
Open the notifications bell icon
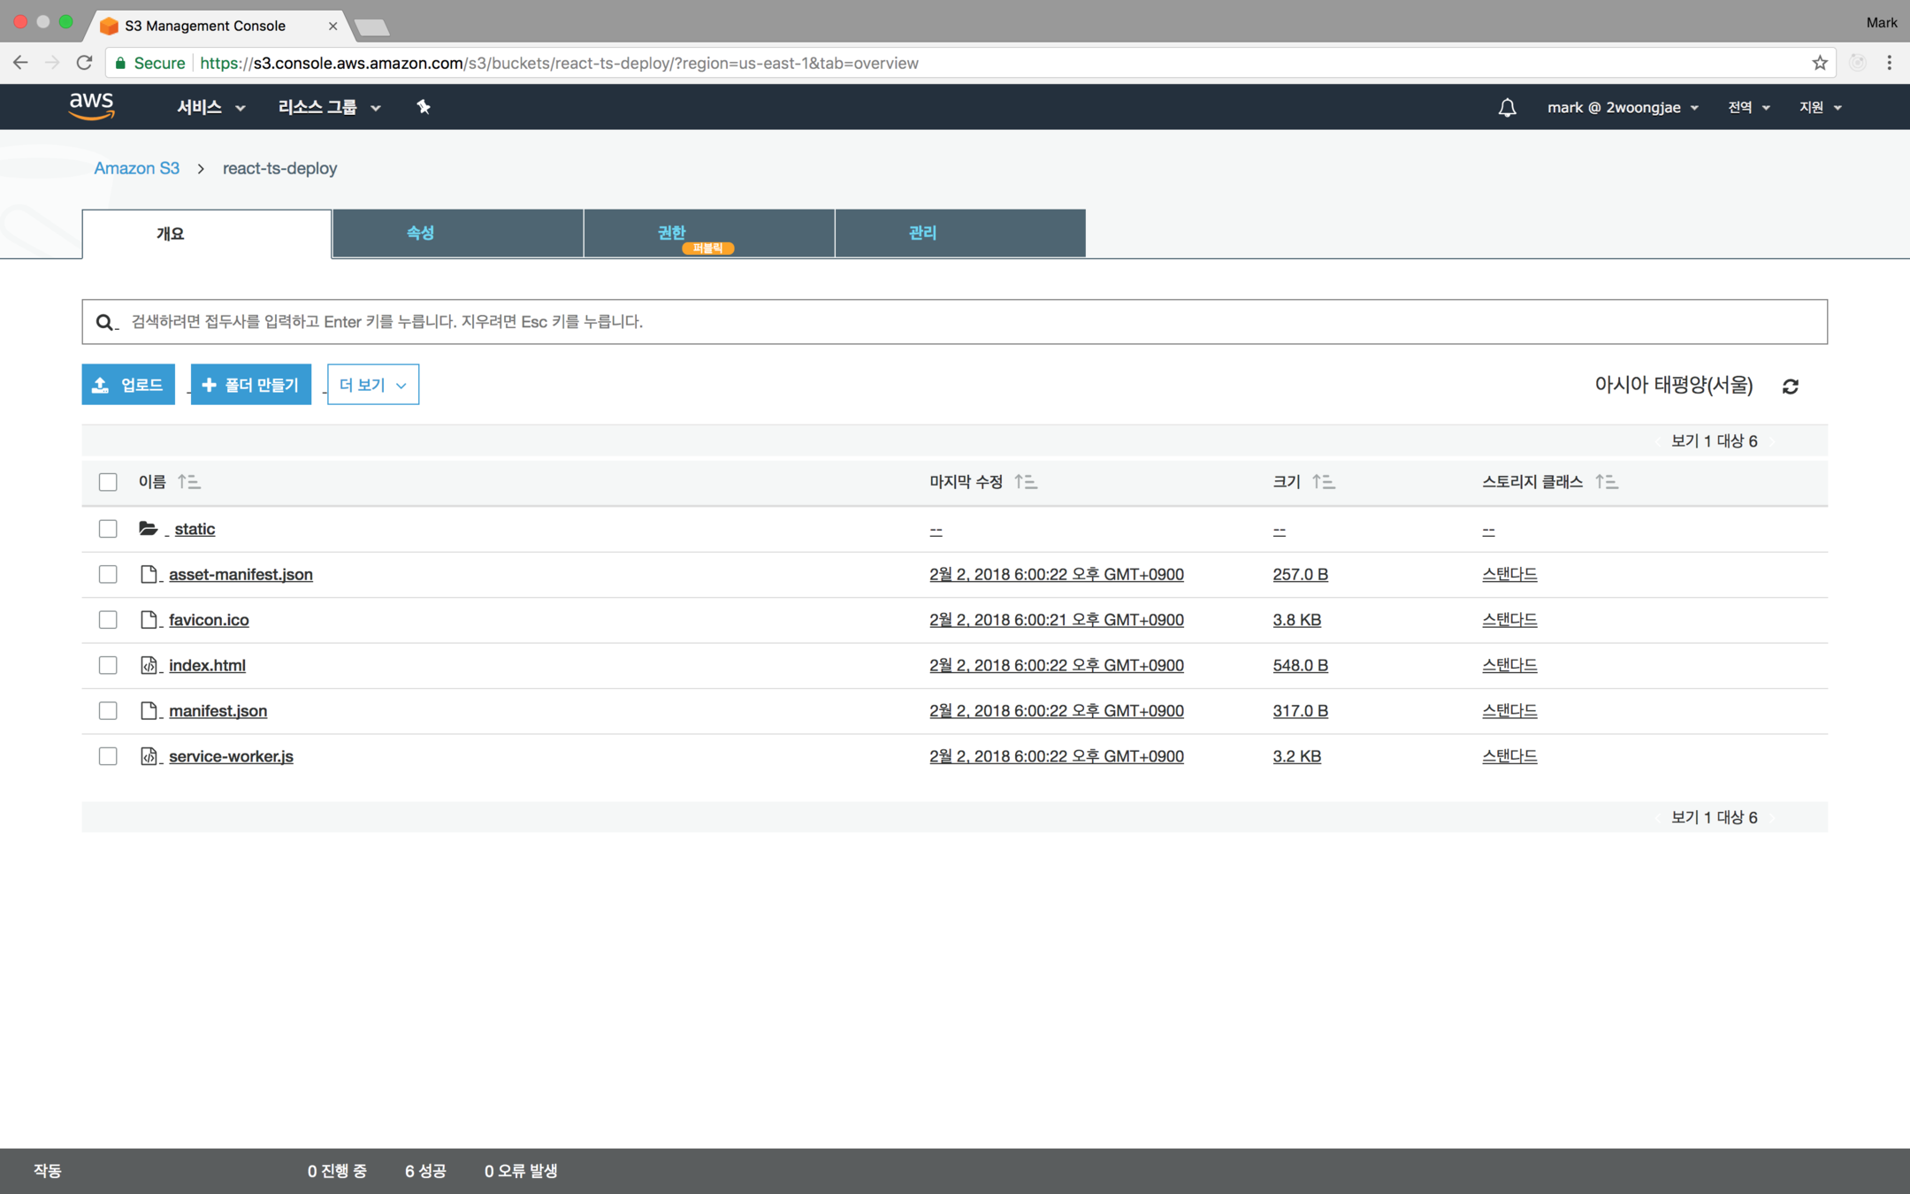coord(1507,108)
